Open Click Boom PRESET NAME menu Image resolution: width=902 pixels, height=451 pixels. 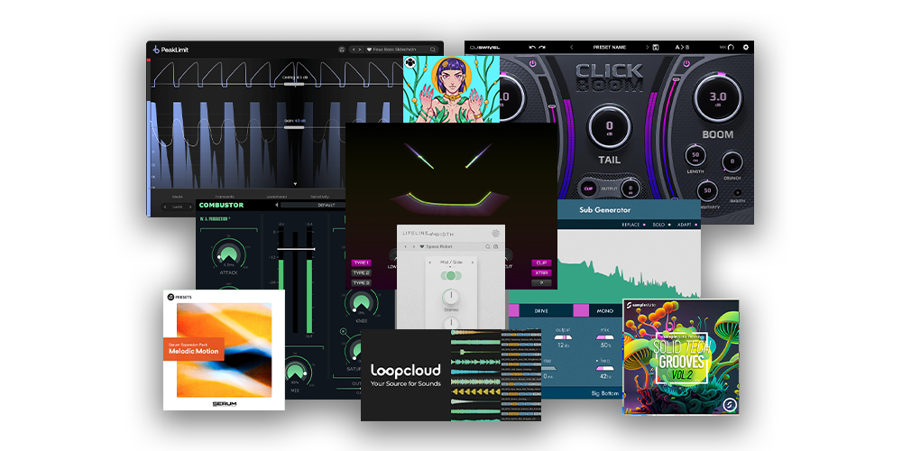609,47
